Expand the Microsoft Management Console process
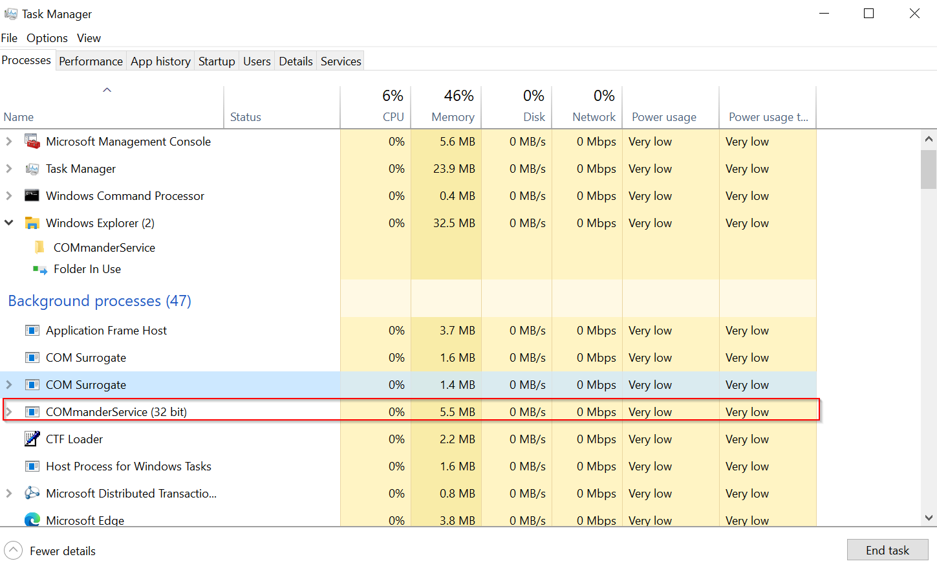 click(x=9, y=141)
